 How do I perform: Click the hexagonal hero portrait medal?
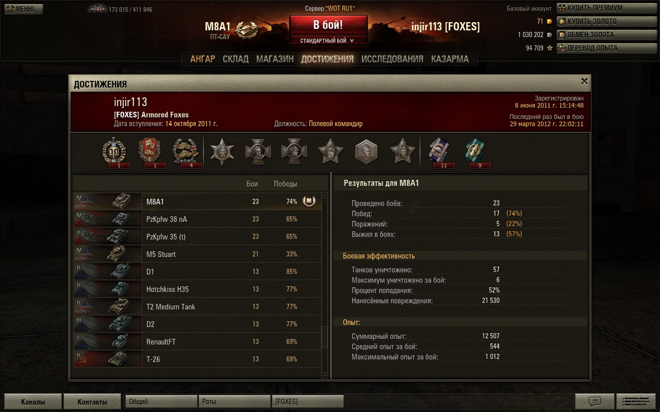[x=367, y=152]
